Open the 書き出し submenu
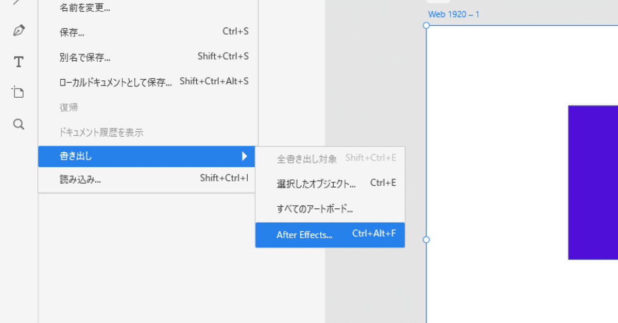This screenshot has width=618, height=323. 147,156
